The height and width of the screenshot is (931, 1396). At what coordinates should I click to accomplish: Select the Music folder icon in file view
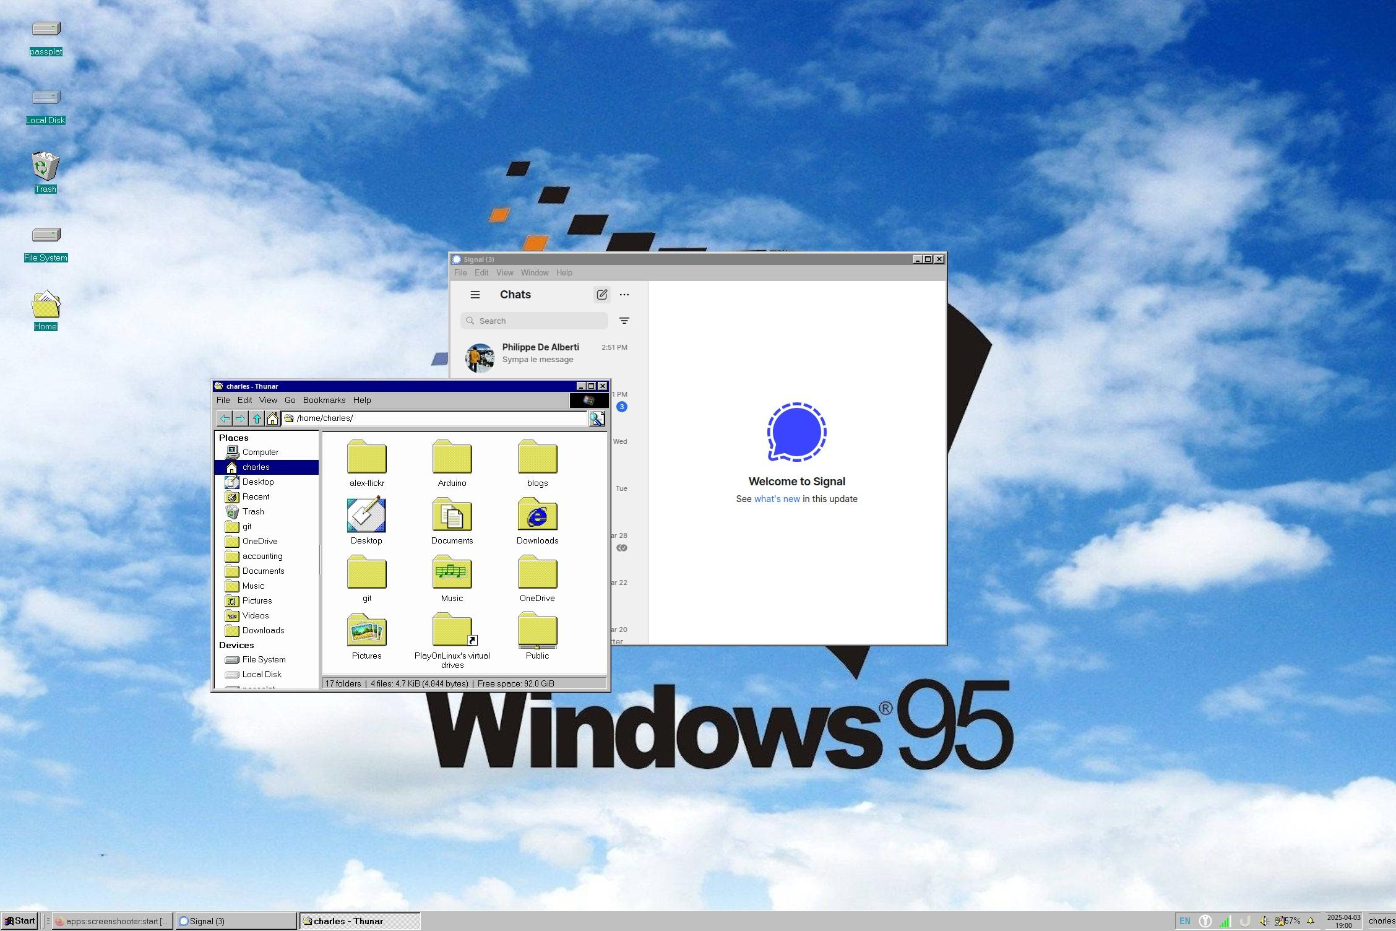[x=452, y=578]
